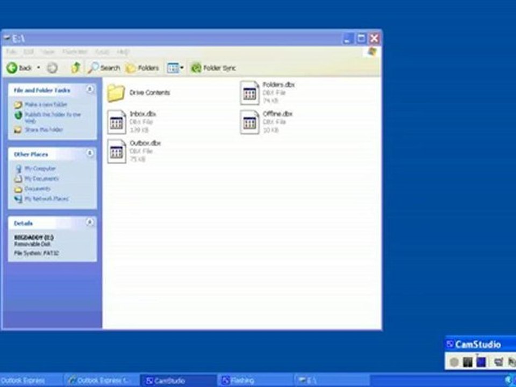Switch to E:\ taskbar button
The height and width of the screenshot is (387, 516).
[x=332, y=381]
